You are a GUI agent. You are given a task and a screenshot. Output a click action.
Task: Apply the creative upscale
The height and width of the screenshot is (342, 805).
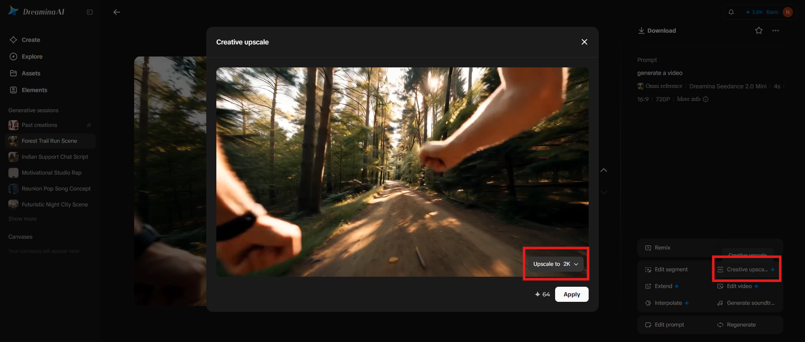(x=572, y=294)
